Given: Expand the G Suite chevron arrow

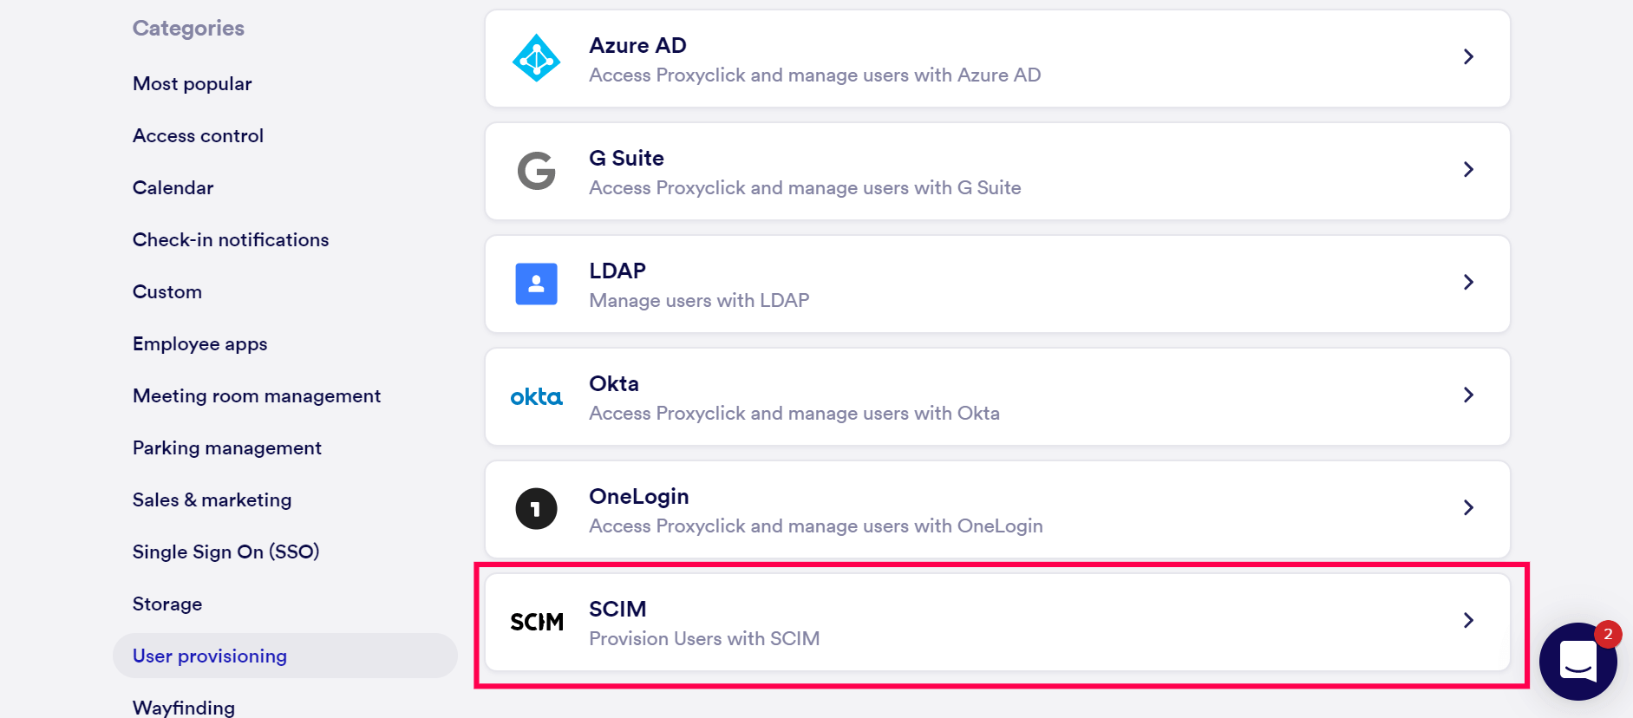Looking at the screenshot, I should [x=1468, y=169].
